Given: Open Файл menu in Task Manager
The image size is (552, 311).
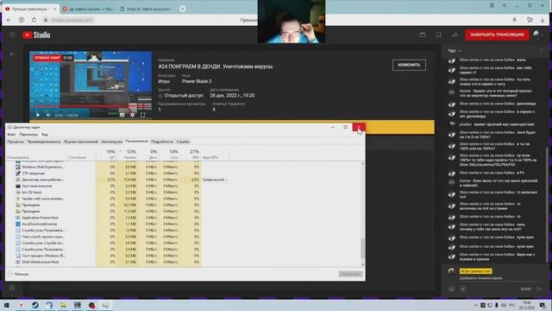Looking at the screenshot, I should (11, 135).
